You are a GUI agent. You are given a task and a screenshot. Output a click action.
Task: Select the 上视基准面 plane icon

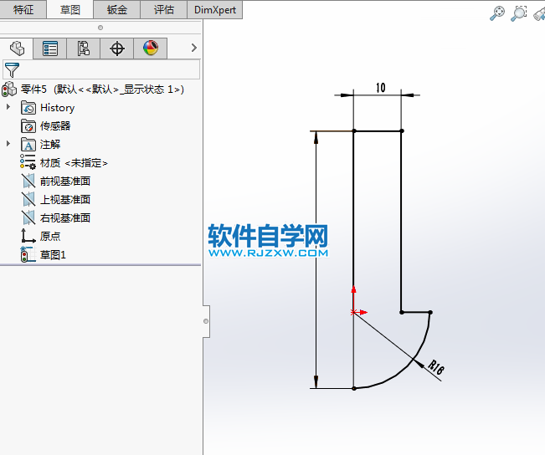click(x=28, y=199)
